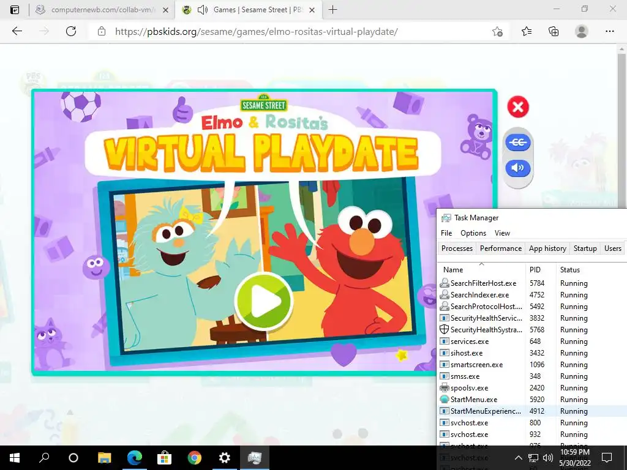
Task: Select SearchFilterHost.exe in Task Manager
Action: point(532,283)
